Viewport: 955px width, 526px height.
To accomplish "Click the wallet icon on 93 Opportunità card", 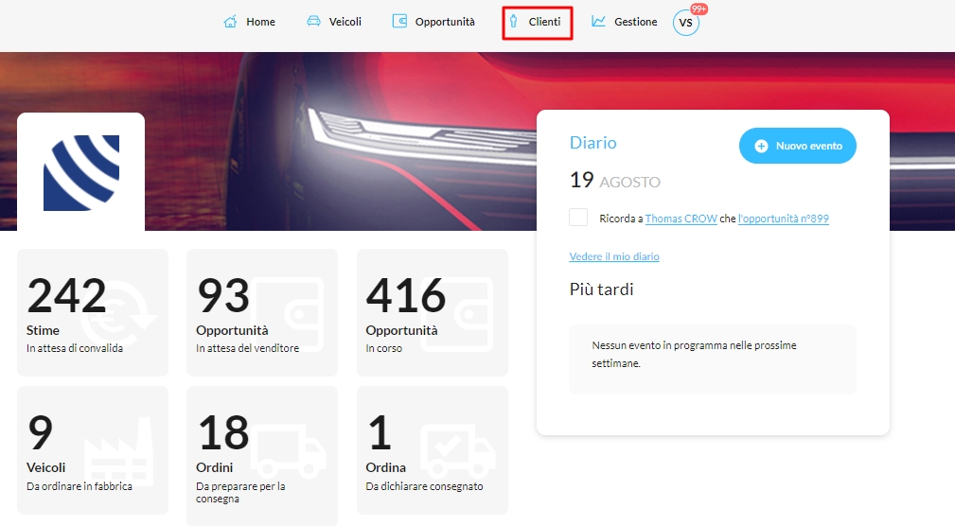I will (x=286, y=314).
